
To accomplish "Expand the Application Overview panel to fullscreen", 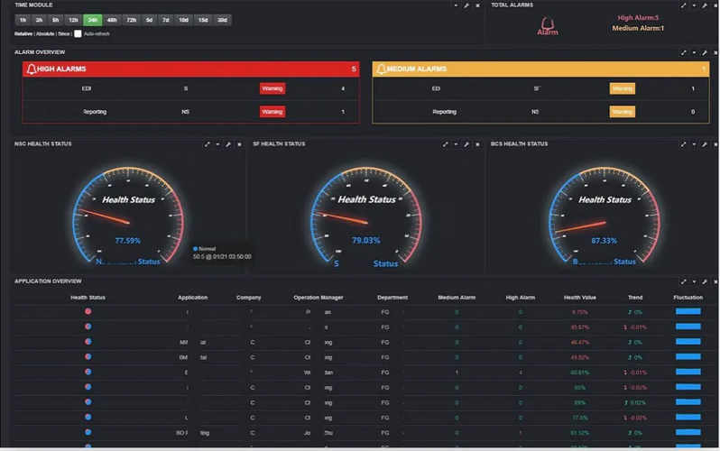I will (683, 281).
